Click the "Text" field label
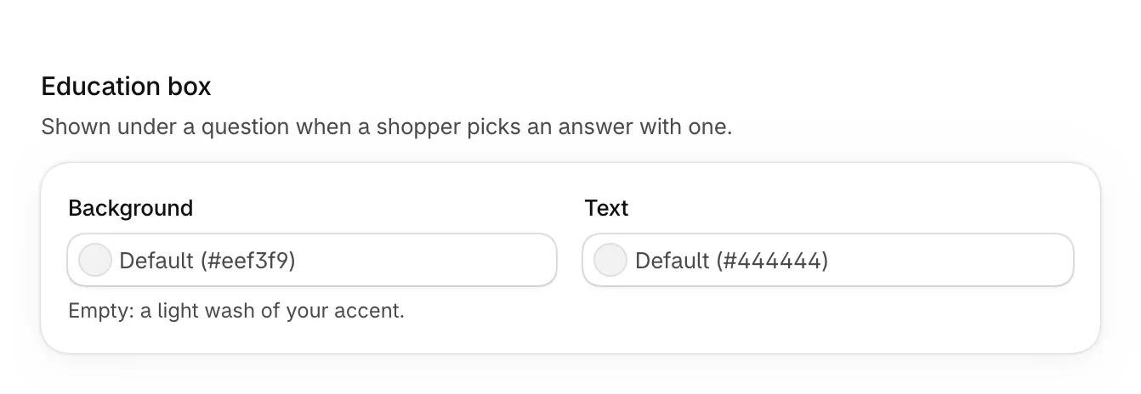 click(606, 208)
